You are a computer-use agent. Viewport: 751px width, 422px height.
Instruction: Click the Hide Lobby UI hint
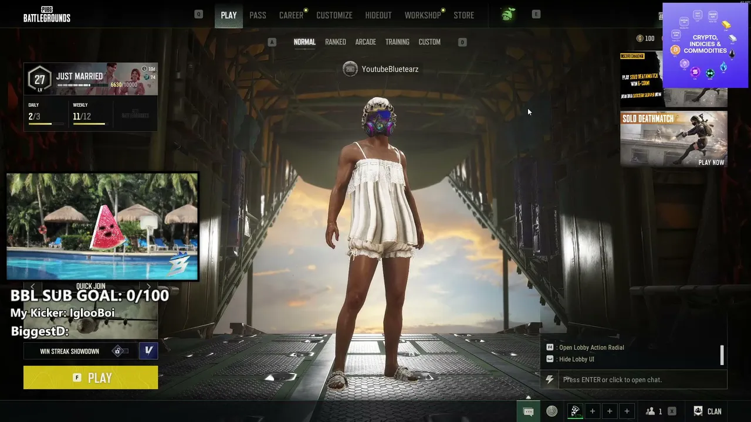coord(576,359)
